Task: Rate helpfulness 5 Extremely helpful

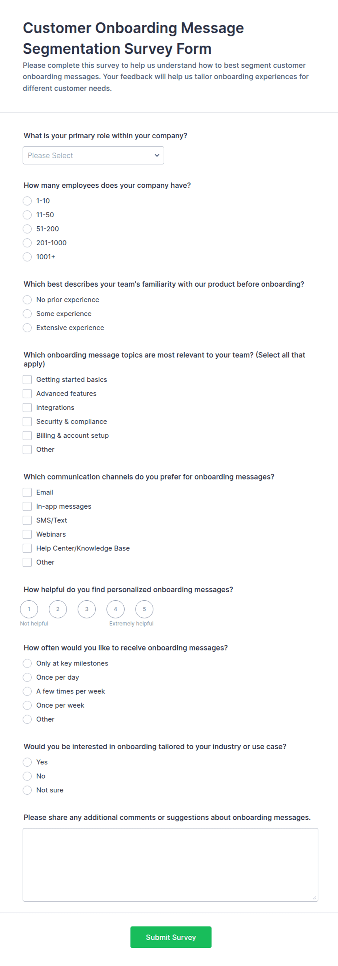Action: 144,609
